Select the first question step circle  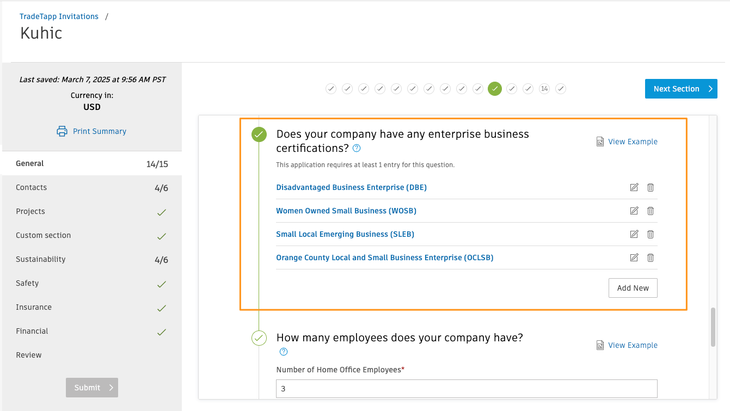(x=331, y=89)
